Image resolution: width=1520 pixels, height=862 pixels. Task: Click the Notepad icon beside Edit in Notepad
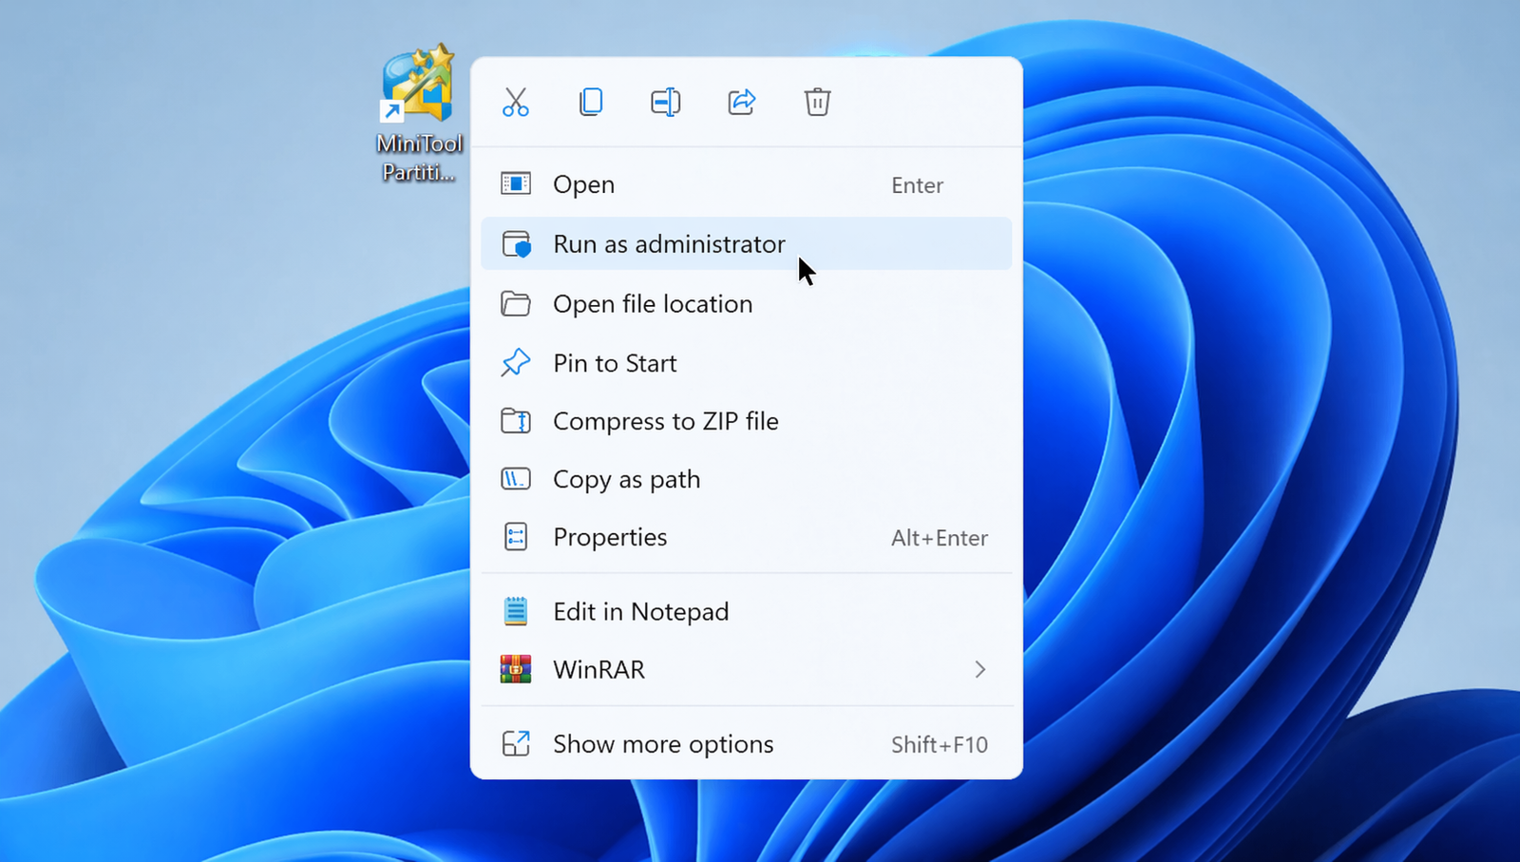coord(516,611)
